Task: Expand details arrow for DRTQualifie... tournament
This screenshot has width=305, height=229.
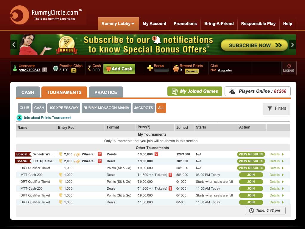Action: pyautogui.click(x=283, y=161)
